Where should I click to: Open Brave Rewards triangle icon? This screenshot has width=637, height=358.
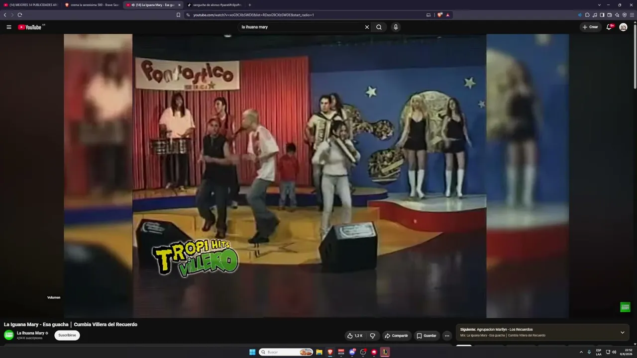(x=448, y=15)
